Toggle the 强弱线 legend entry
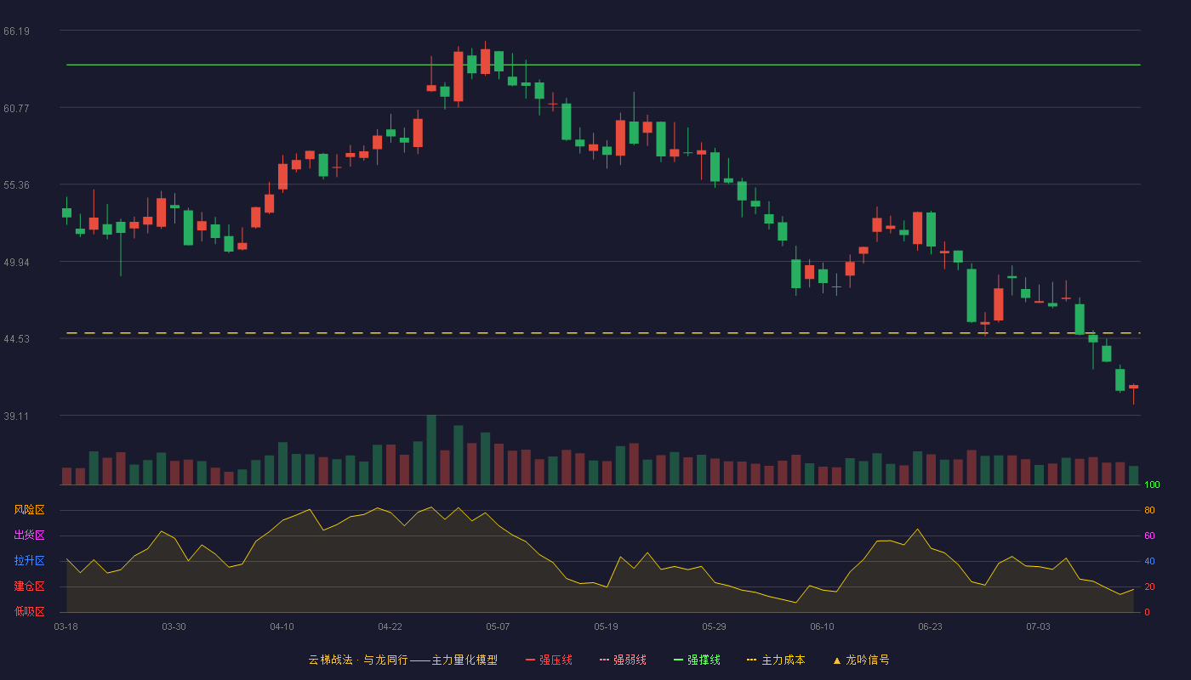Image resolution: width=1191 pixels, height=680 pixels. click(x=623, y=660)
